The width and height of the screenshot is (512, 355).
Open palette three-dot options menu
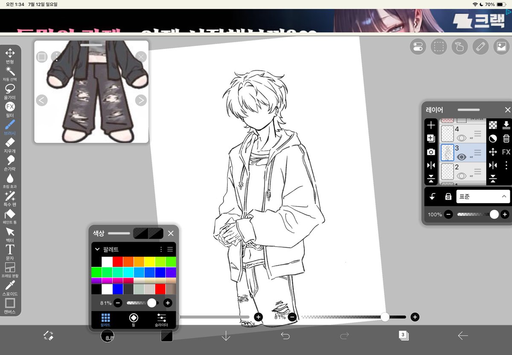(161, 249)
